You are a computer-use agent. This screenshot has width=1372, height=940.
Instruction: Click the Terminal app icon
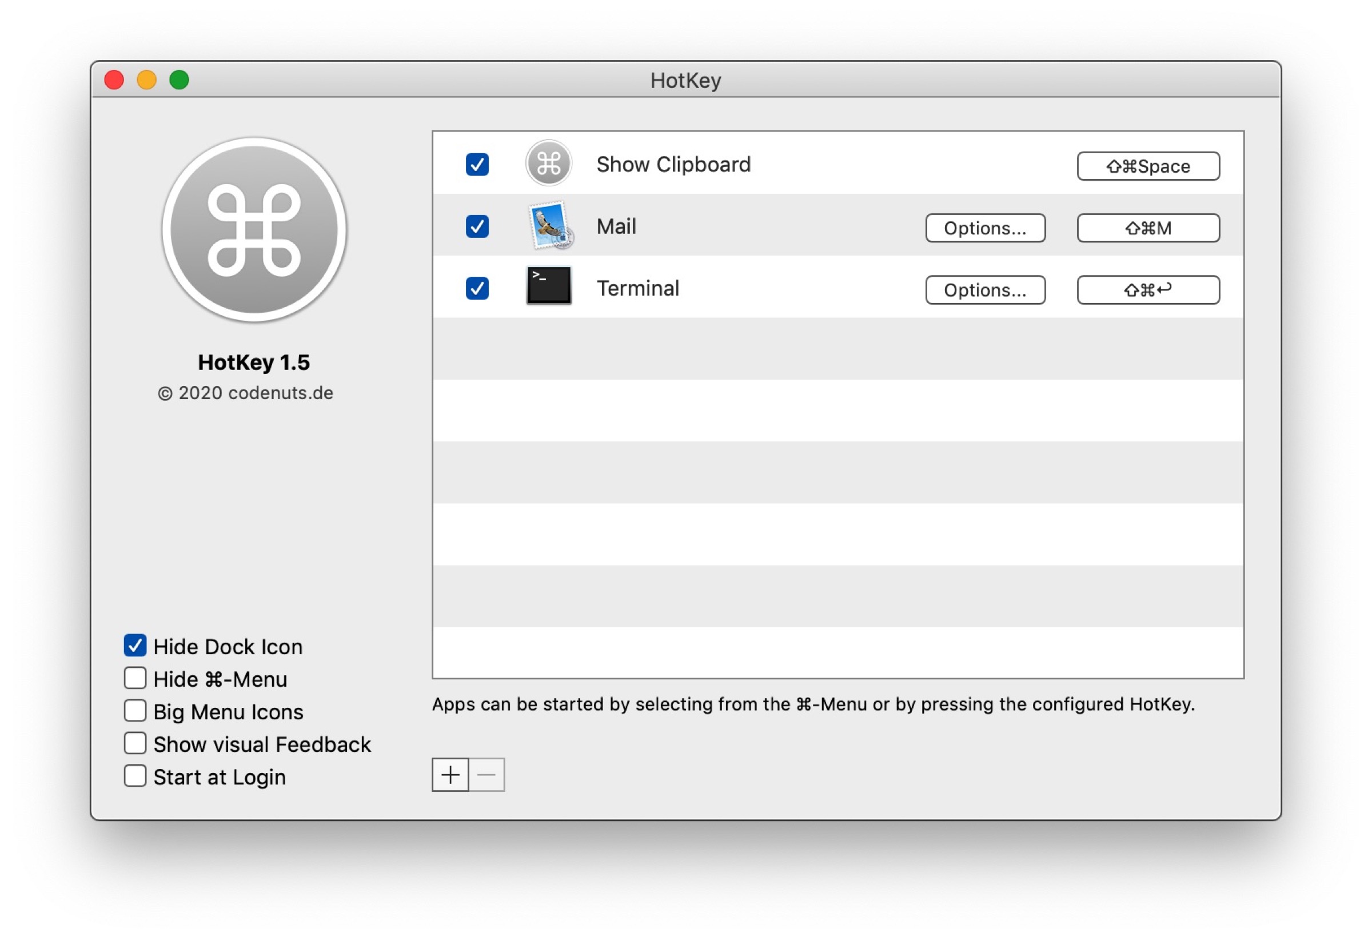click(x=548, y=286)
